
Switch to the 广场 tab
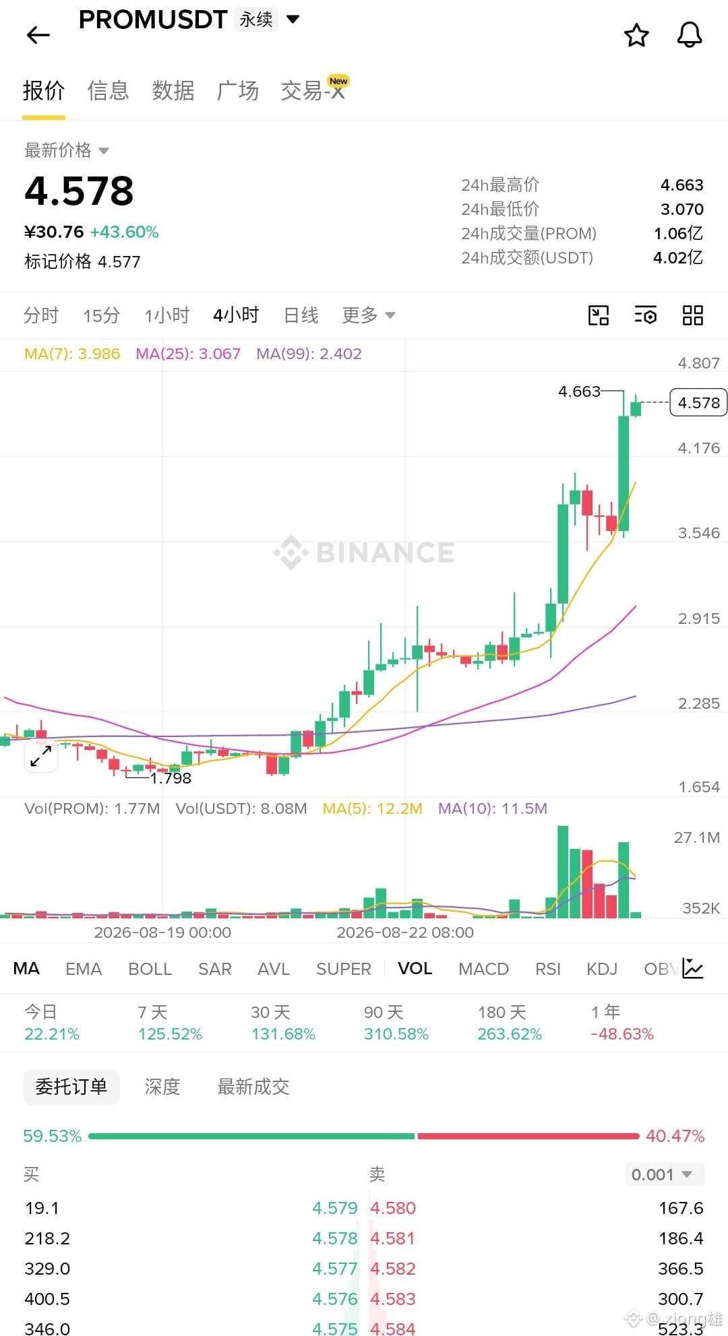point(238,90)
